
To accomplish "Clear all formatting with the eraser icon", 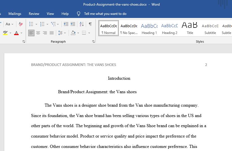I will click(x=21, y=24).
